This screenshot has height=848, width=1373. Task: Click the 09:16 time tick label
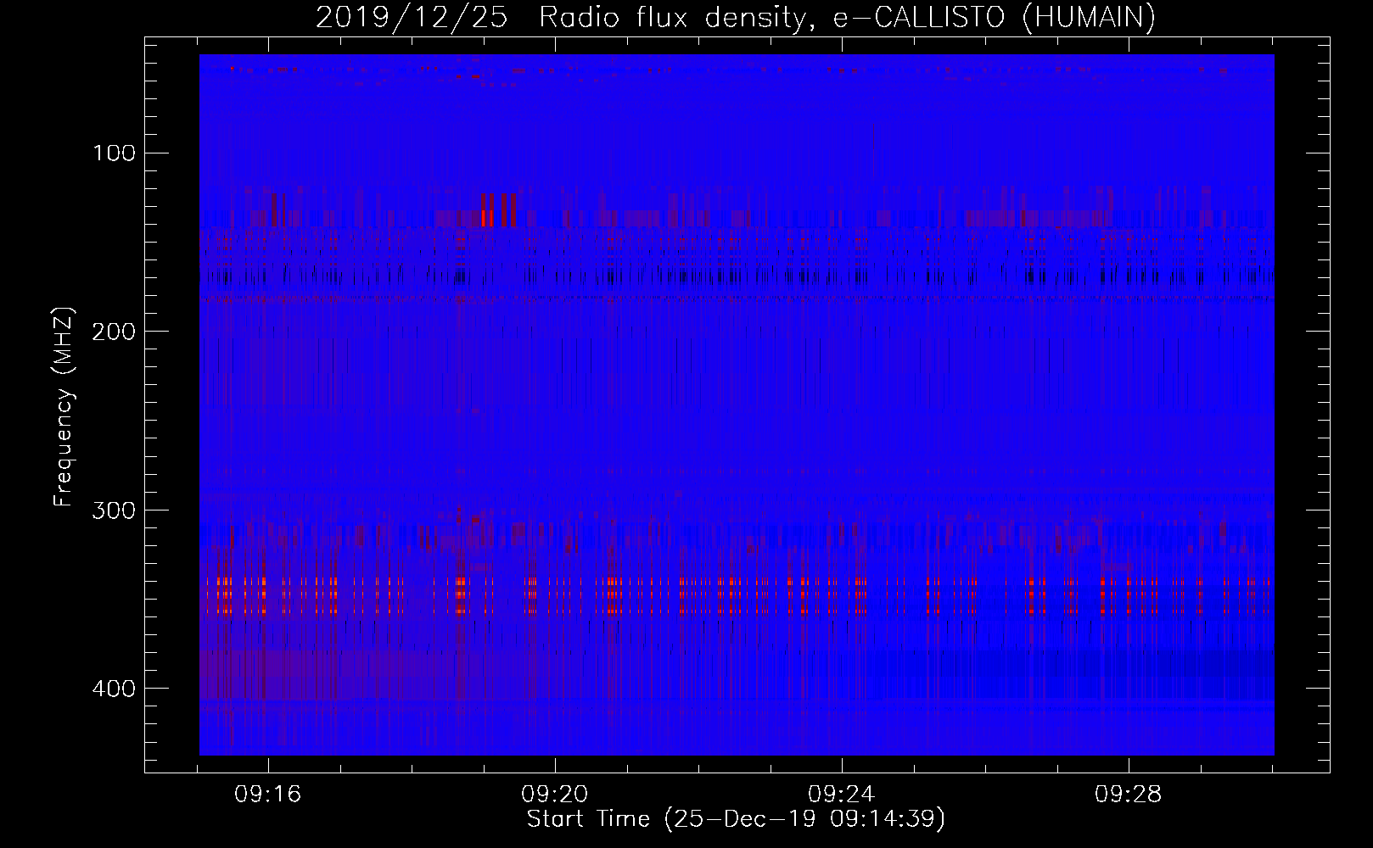pos(268,795)
